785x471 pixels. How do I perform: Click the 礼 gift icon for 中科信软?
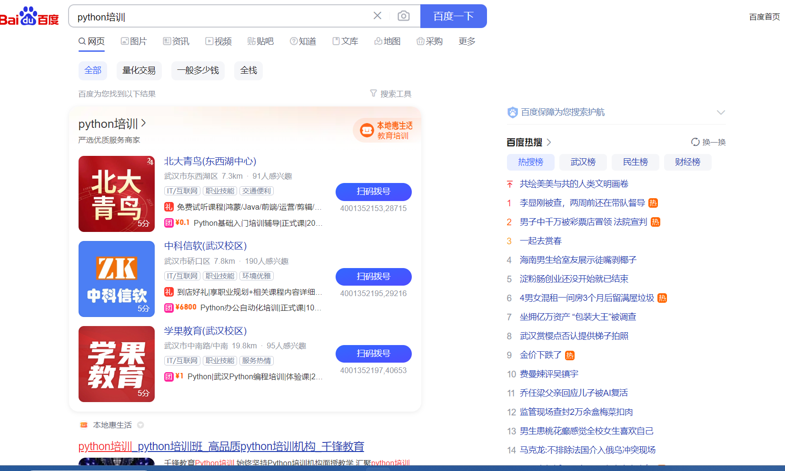click(169, 292)
